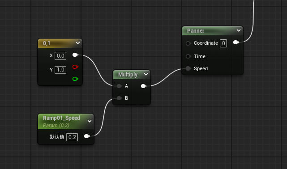
Task: Edit the Y value field 1.0
Action: pyautogui.click(x=60, y=70)
